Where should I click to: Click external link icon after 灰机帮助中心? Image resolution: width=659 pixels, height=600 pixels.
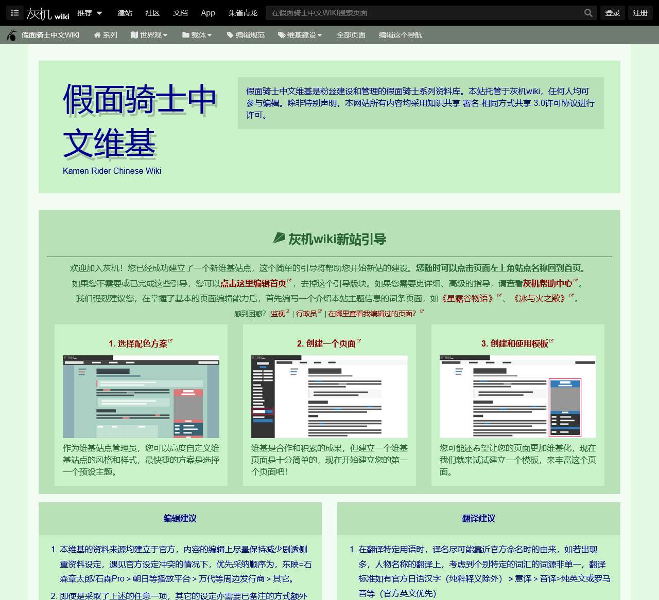point(576,281)
